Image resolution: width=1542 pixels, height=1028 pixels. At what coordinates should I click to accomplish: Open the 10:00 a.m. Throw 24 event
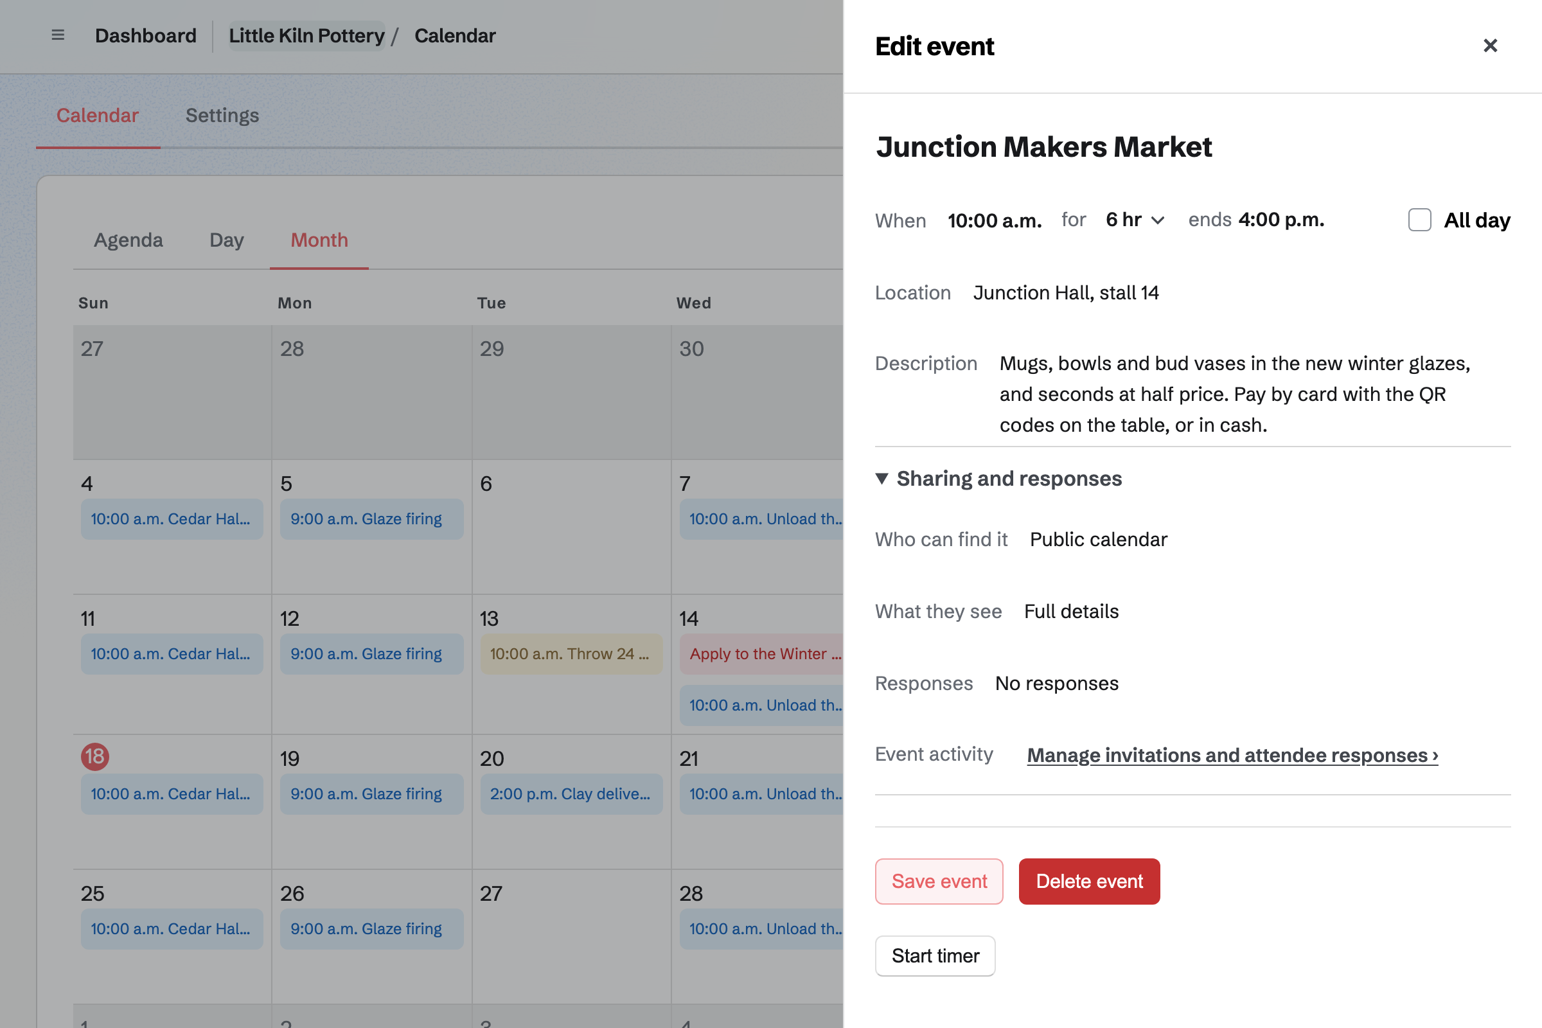571,653
